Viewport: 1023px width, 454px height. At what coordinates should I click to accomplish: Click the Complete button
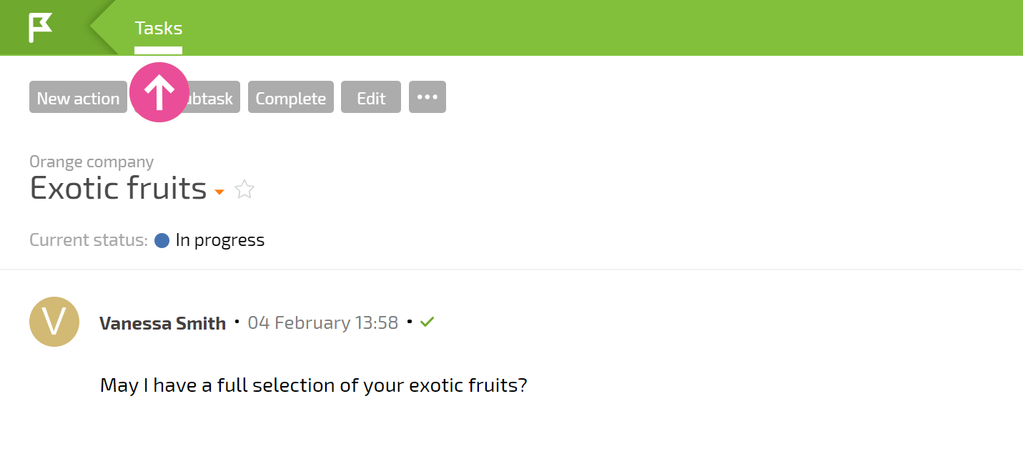[x=291, y=97]
